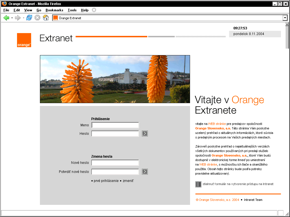The image size is (290, 217).
Task: Click the zmeniť link
Action: [128, 181]
